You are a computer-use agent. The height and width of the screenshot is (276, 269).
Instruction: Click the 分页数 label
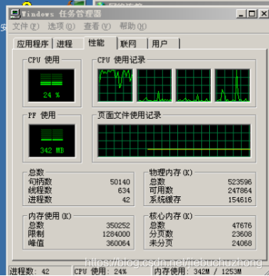(161, 234)
